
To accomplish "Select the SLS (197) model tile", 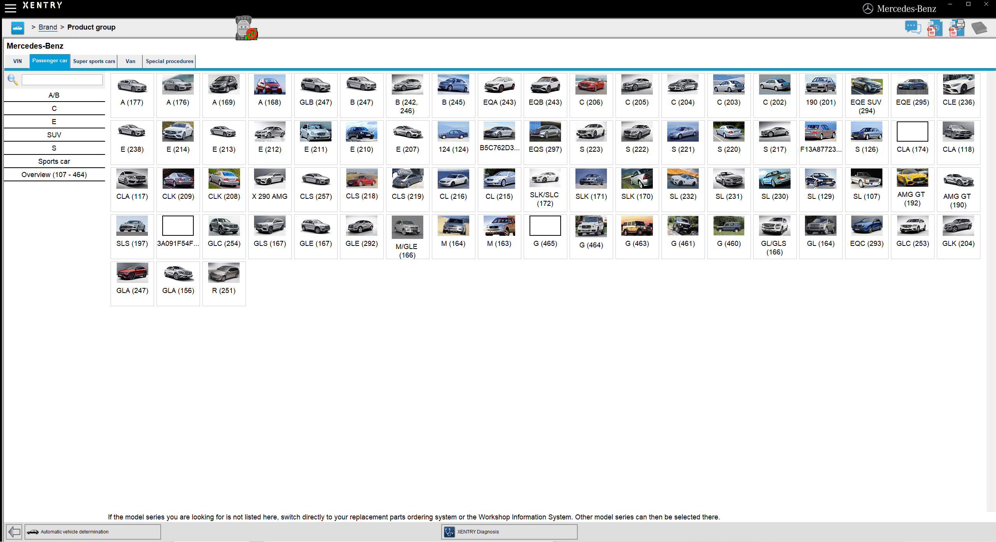I will click(132, 237).
